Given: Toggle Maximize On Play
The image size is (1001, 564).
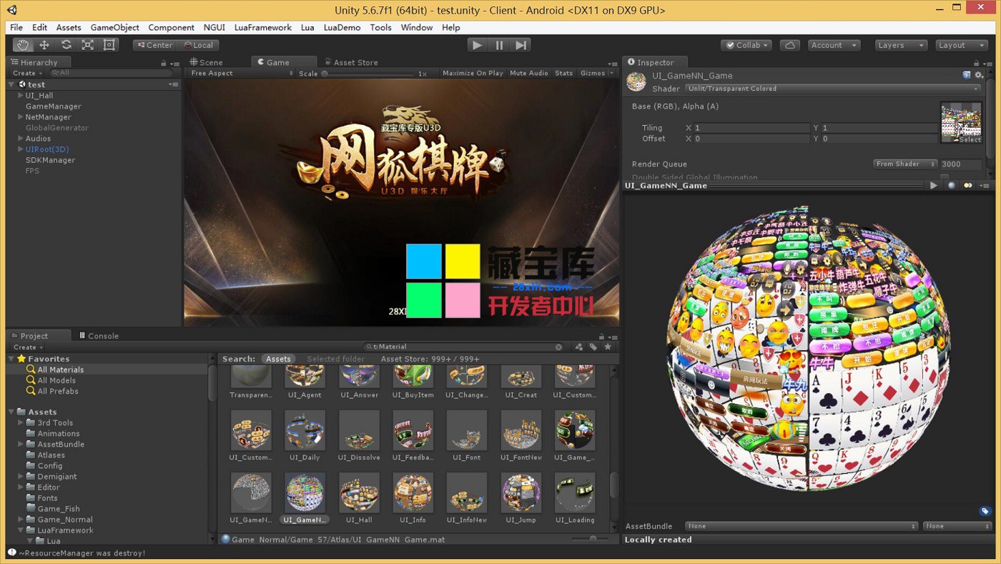Looking at the screenshot, I should (x=473, y=73).
